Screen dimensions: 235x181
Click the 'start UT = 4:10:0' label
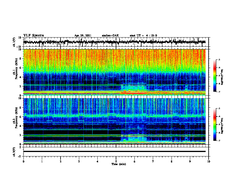[x=143, y=35]
